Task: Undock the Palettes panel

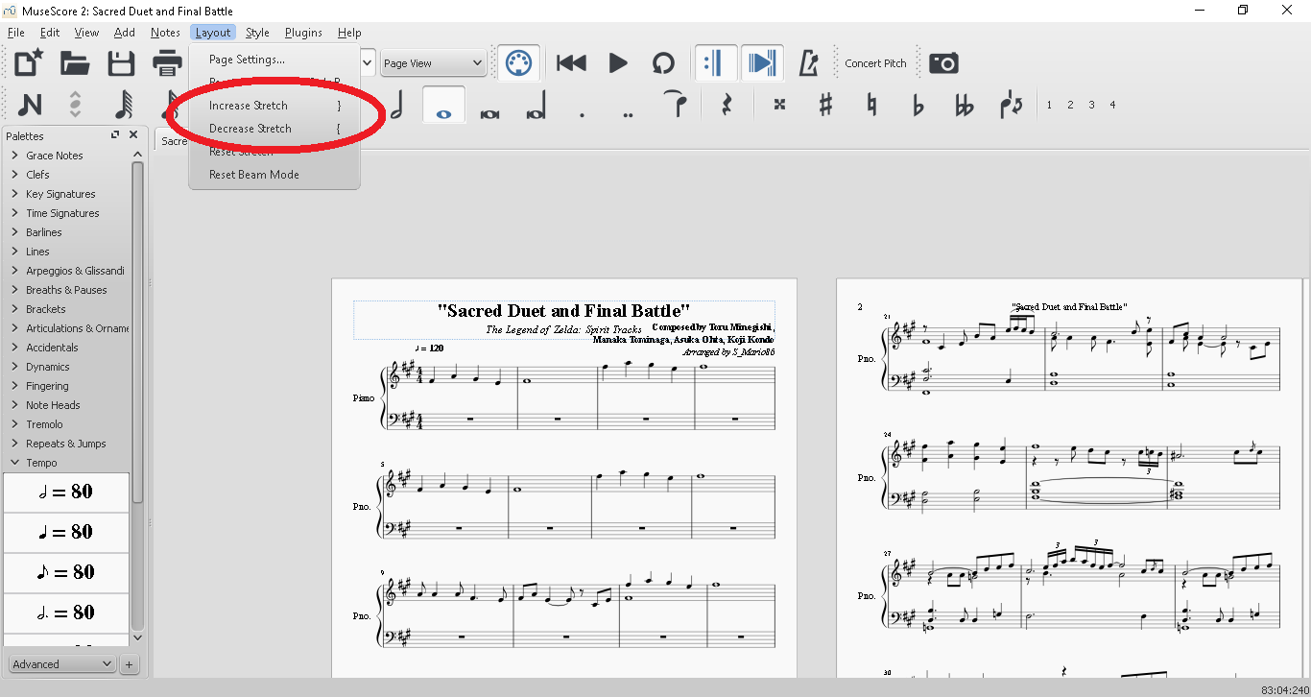Action: (x=115, y=135)
